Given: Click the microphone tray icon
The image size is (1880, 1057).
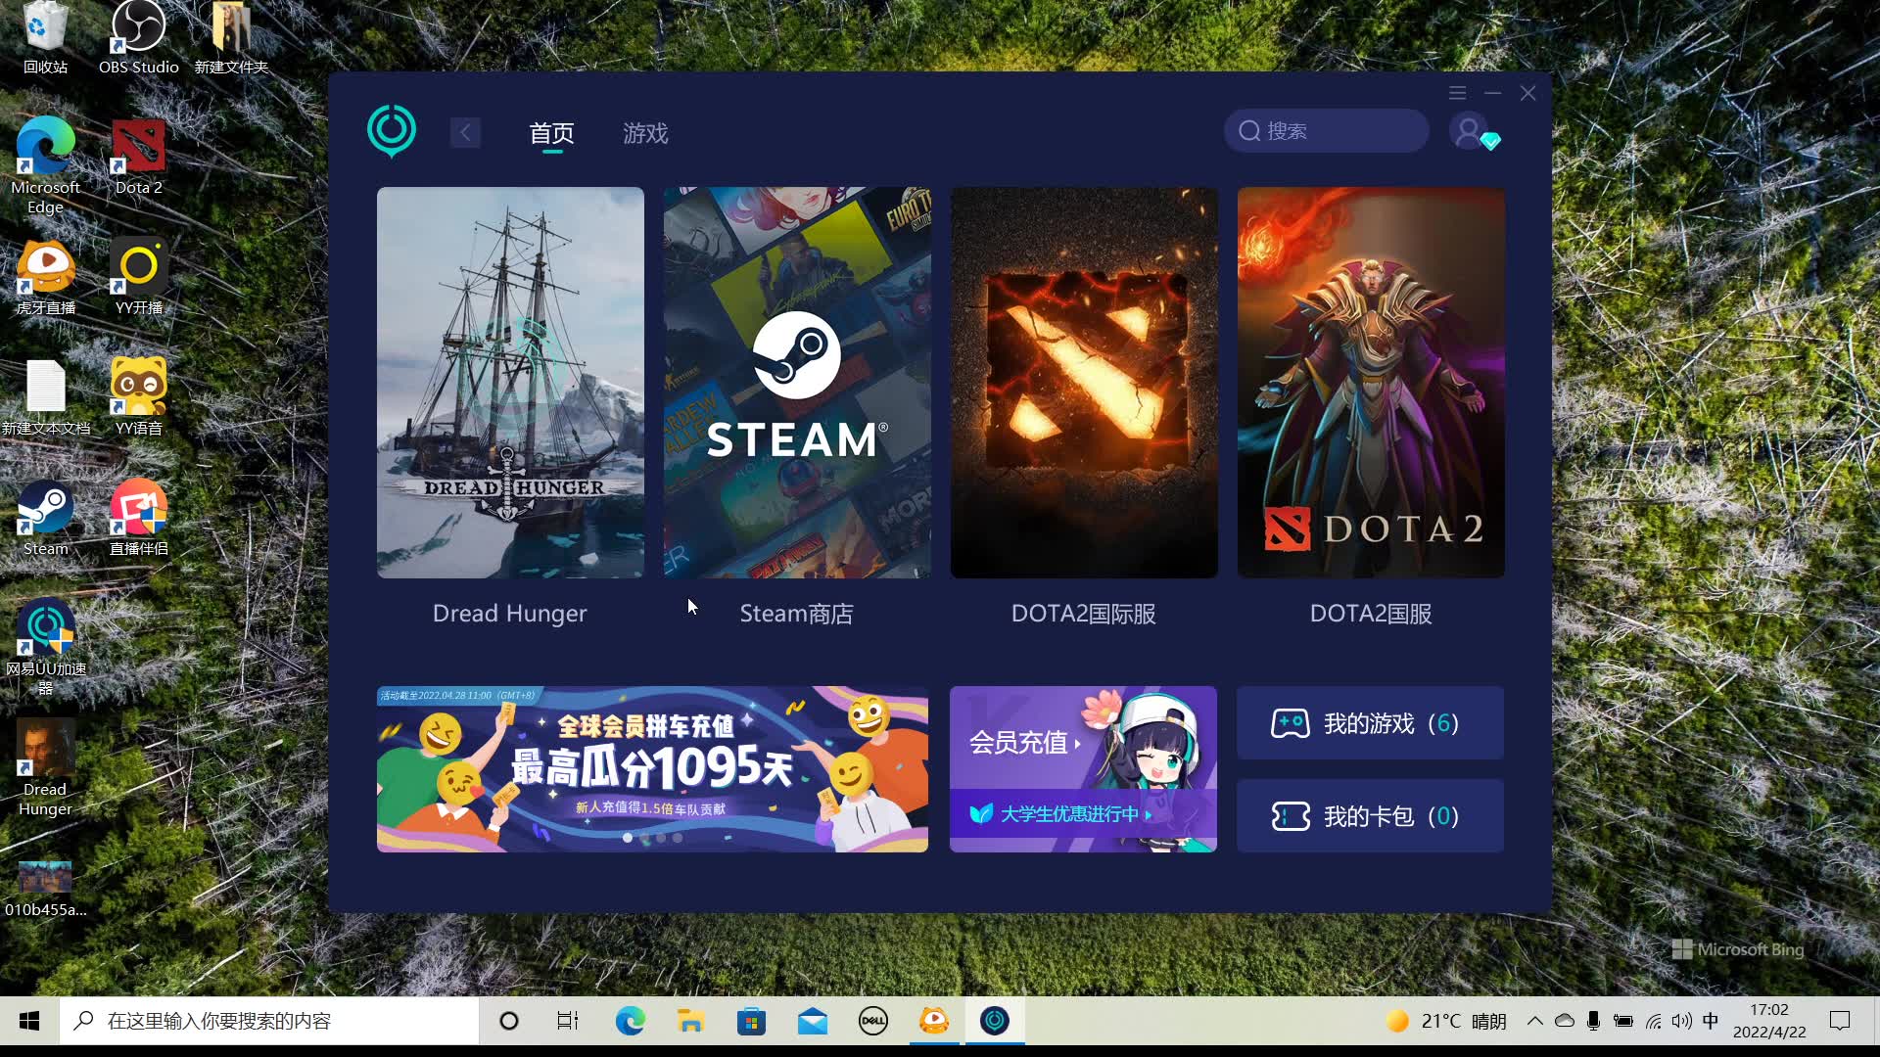Looking at the screenshot, I should pos(1593,1021).
